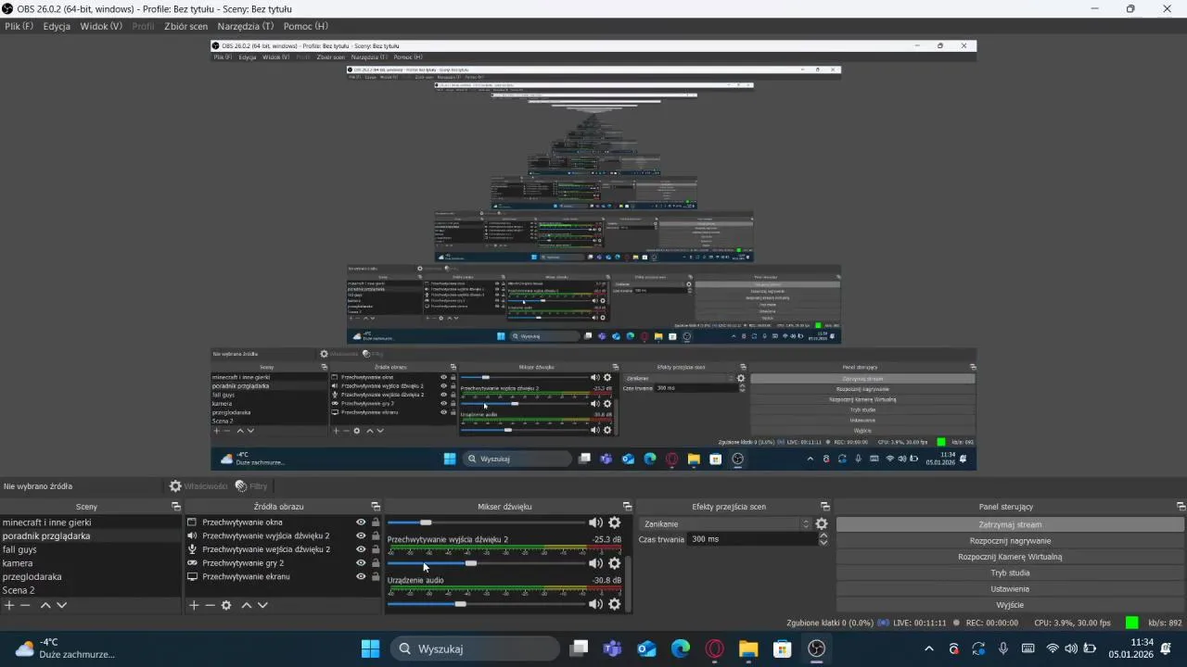Click Zatrzymaj stream button
Screen dimensions: 1187x667
click(1010, 524)
